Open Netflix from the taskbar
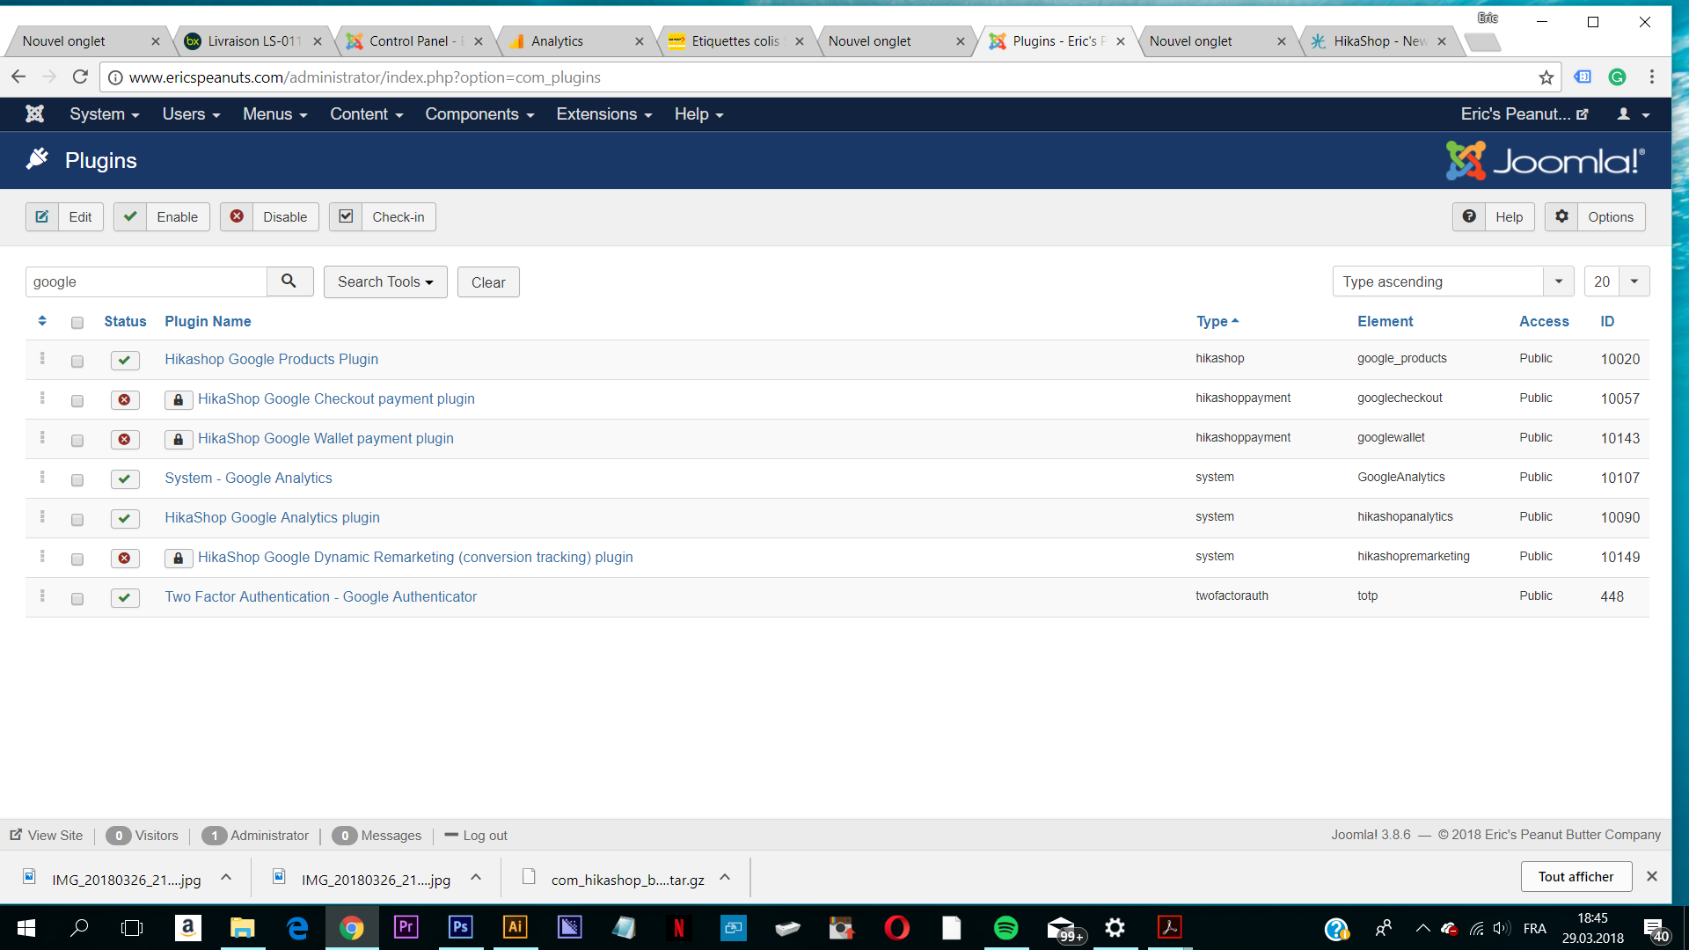This screenshot has height=950, width=1689. pyautogui.click(x=678, y=928)
